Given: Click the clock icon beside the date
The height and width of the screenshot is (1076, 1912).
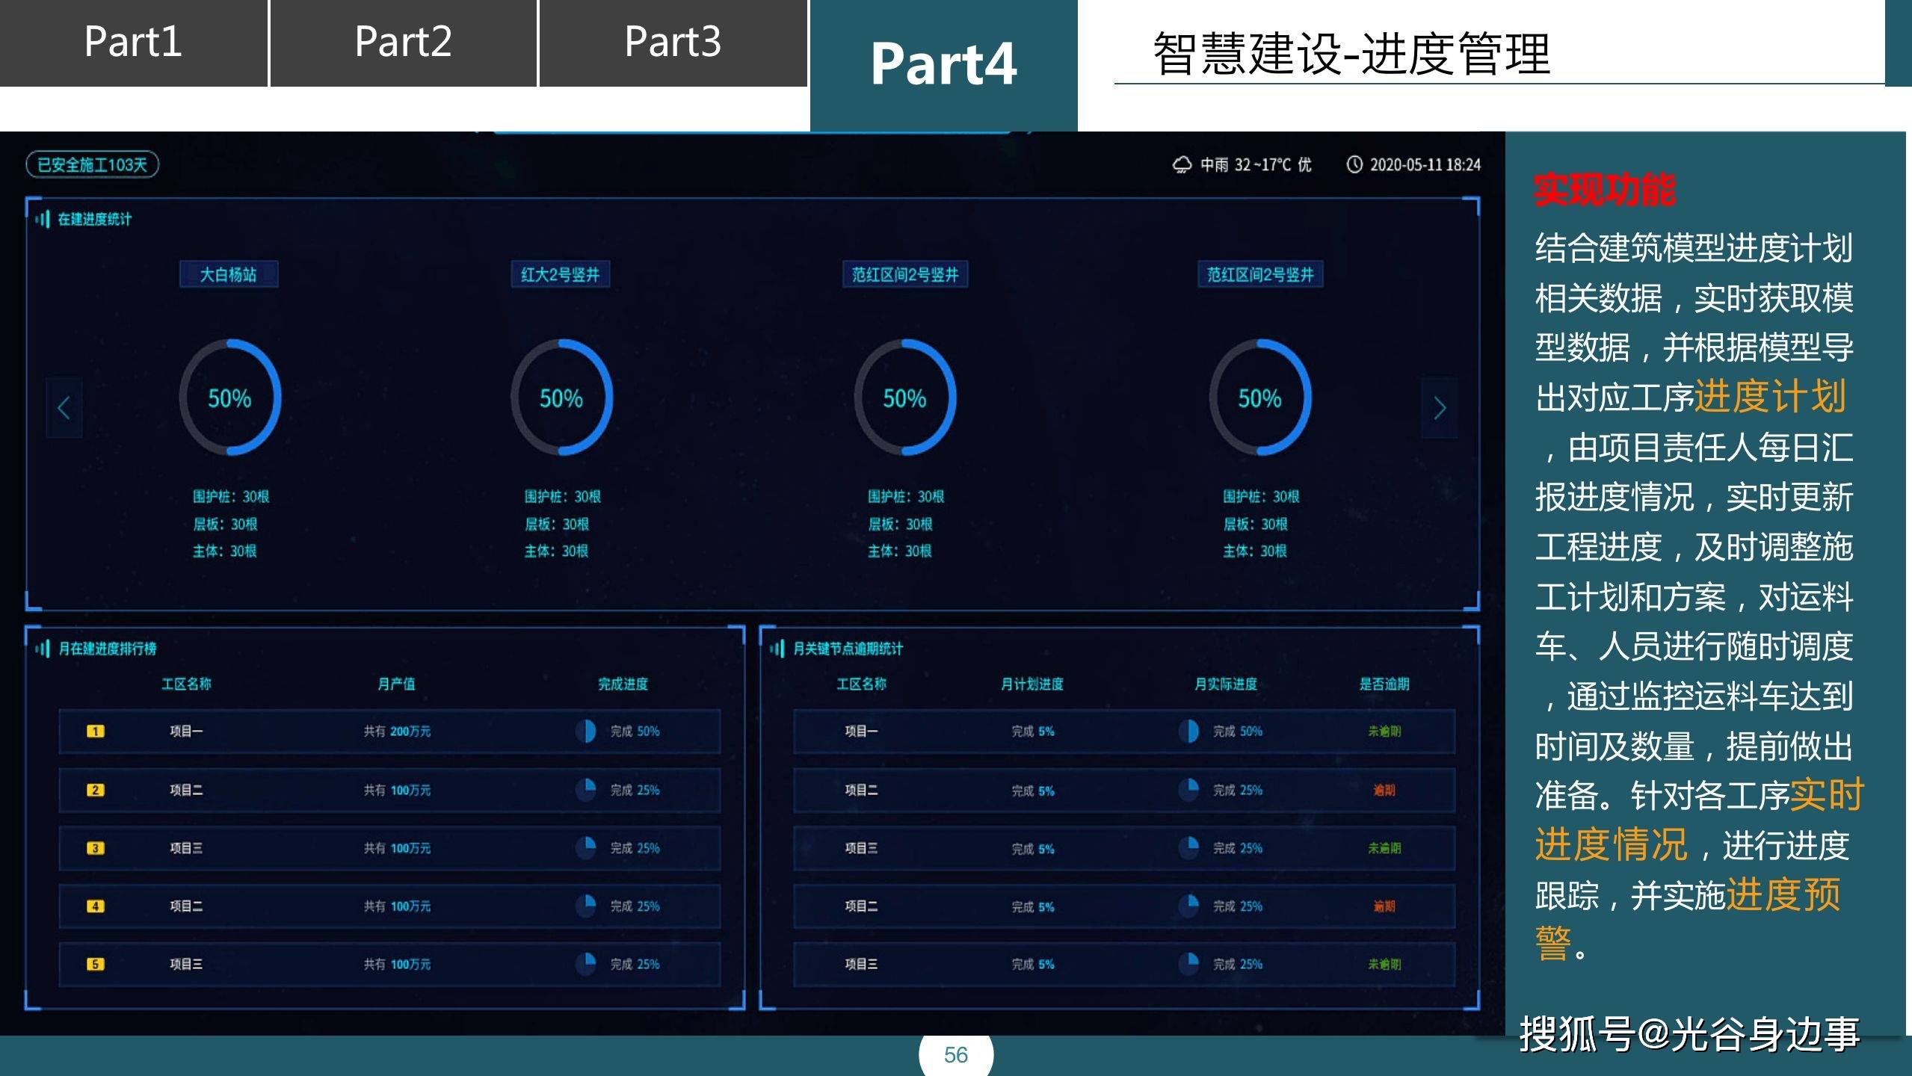Looking at the screenshot, I should (1354, 164).
